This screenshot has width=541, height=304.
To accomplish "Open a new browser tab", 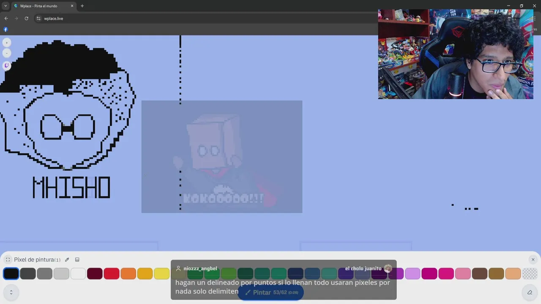I will [82, 6].
